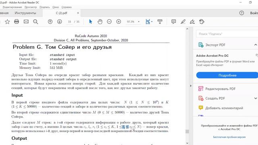Click the blue Подробнее button

pos(227,75)
